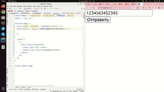Click Git rollback icon

click(58, 9)
